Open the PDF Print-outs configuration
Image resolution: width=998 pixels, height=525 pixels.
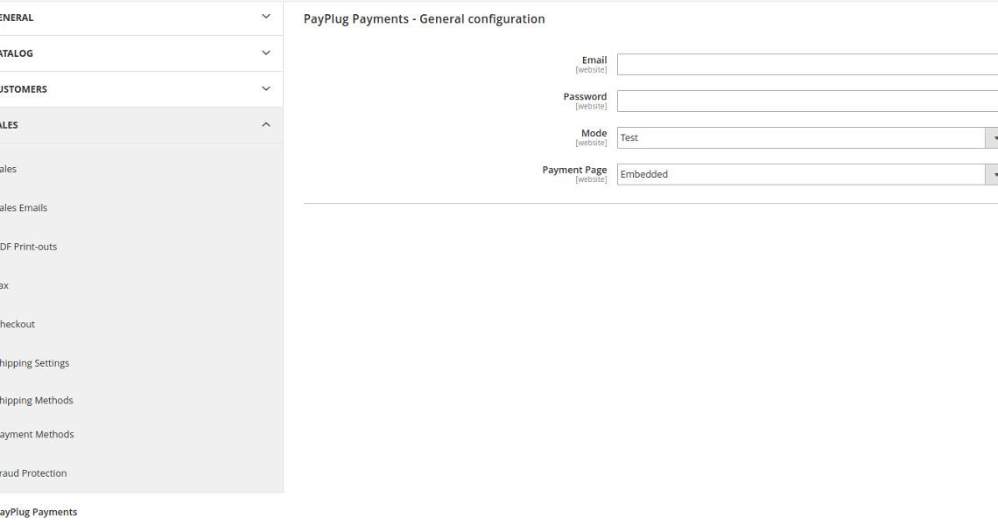click(28, 246)
